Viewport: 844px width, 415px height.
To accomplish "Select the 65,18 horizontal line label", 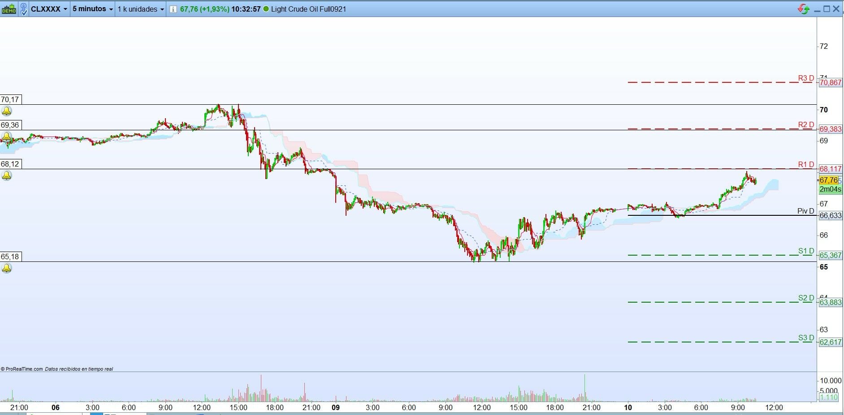I will click(x=10, y=257).
